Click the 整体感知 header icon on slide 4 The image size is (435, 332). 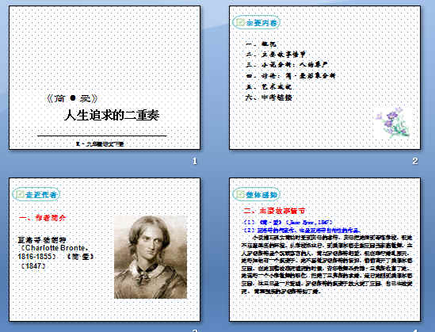pyautogui.click(x=240, y=194)
